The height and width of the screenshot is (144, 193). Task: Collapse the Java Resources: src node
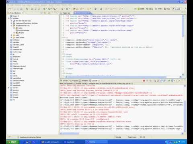11,26
